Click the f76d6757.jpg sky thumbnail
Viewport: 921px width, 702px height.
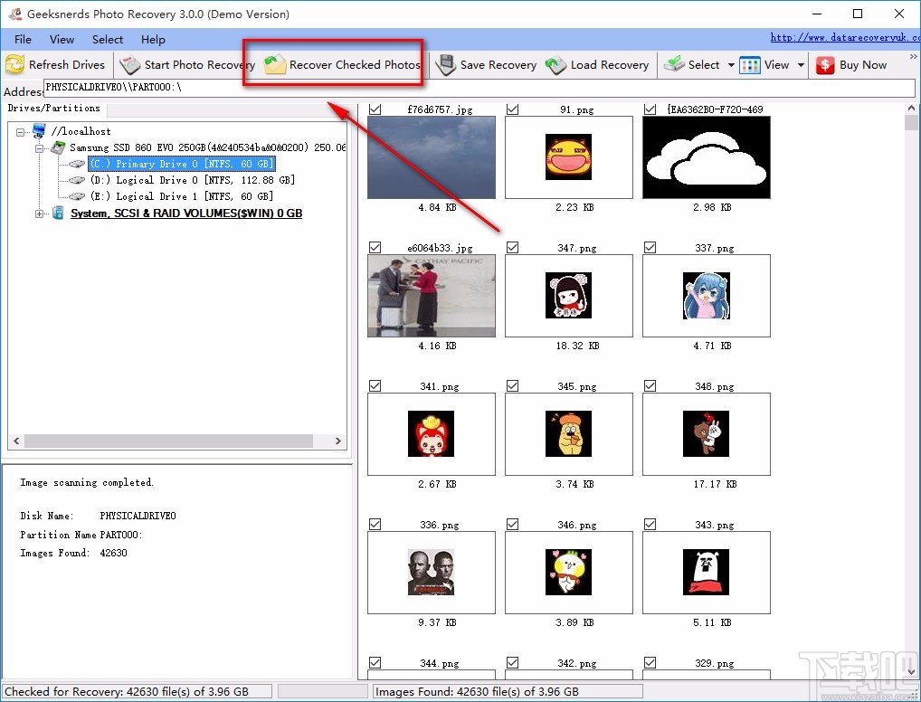coord(432,157)
